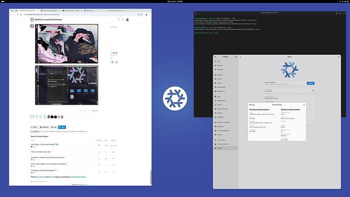Open Wellbeing settings
This screenshot has height=197, width=350.
(x=226, y=117)
